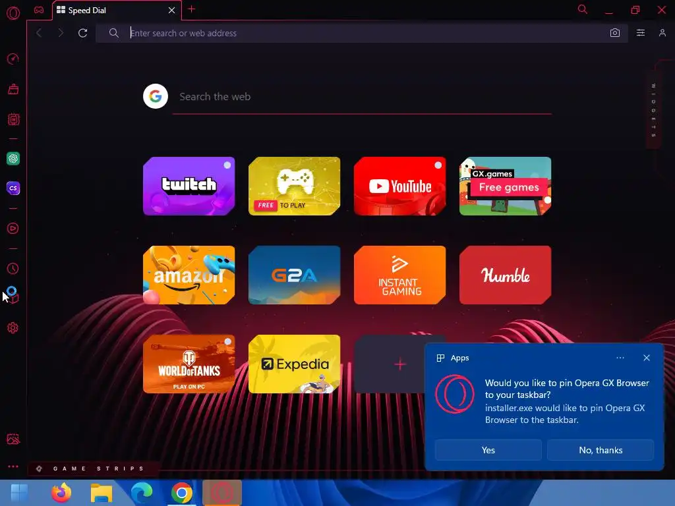
Task: Open settings gear in sidebar
Action: [x=13, y=328]
